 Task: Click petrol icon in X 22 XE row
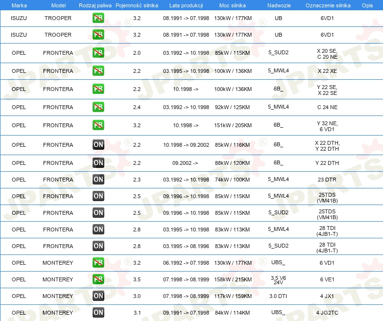tap(98, 71)
